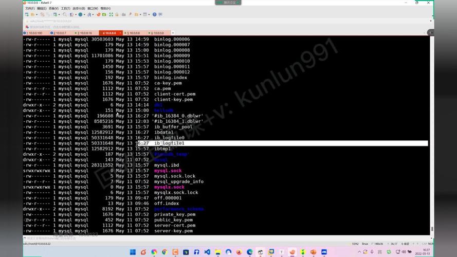Switch to session tab number 5
457x257 pixels.
click(134, 33)
